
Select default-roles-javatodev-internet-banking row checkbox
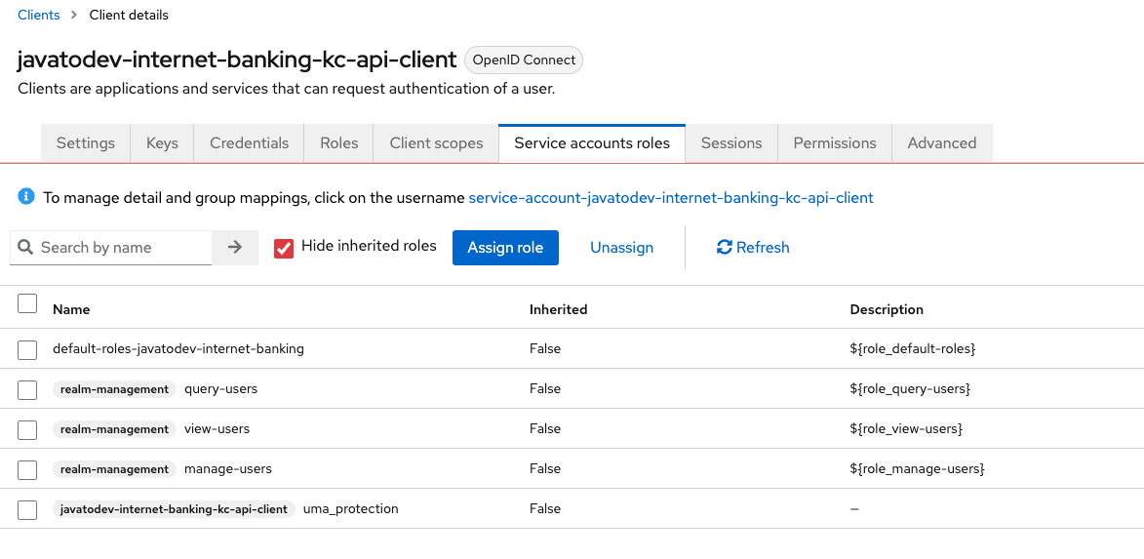27,350
